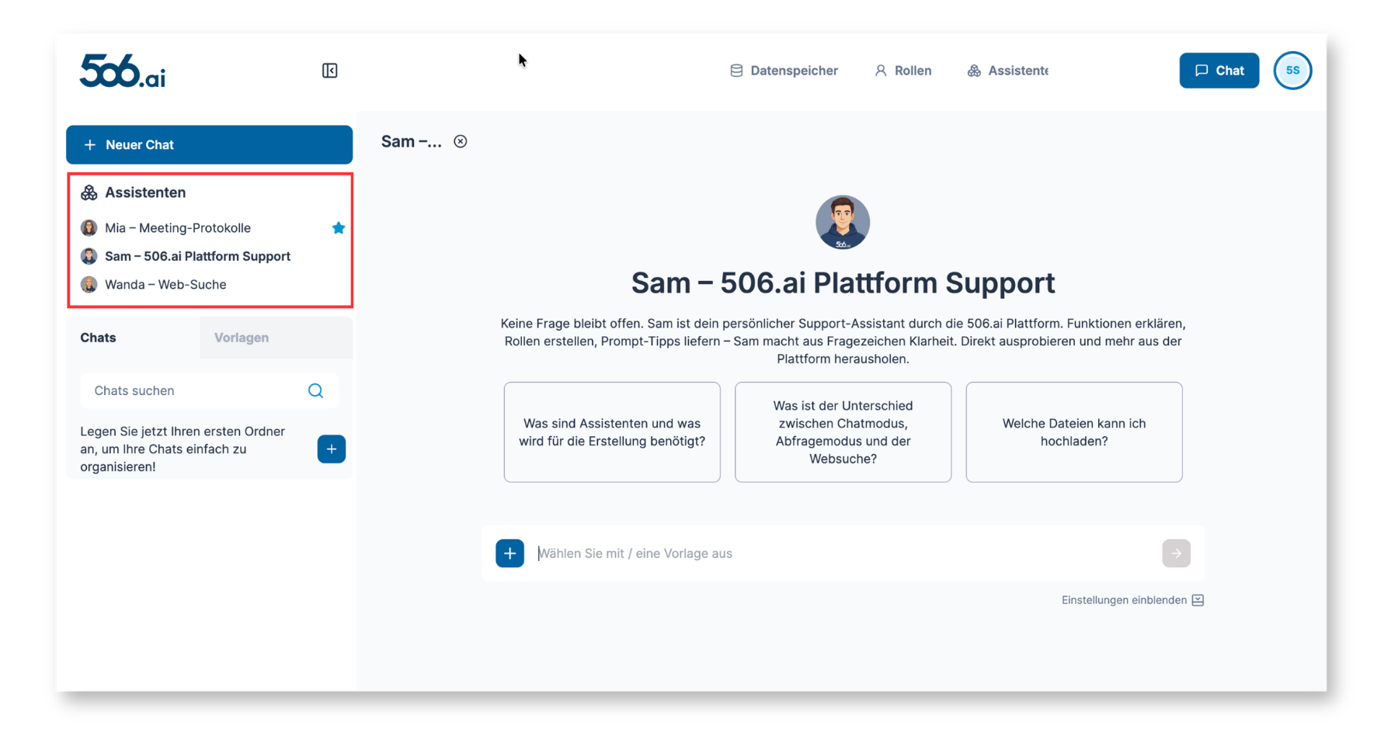The width and height of the screenshot is (1398, 745).
Task: Click the Chat button in the header
Action: [x=1219, y=71]
